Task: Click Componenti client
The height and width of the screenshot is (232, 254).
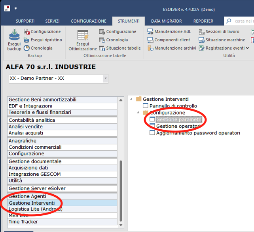Action: [169, 40]
